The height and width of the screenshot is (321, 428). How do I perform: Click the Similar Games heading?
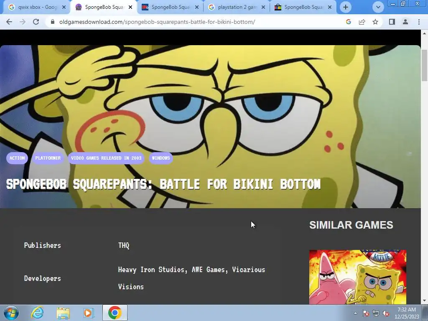pos(351,225)
